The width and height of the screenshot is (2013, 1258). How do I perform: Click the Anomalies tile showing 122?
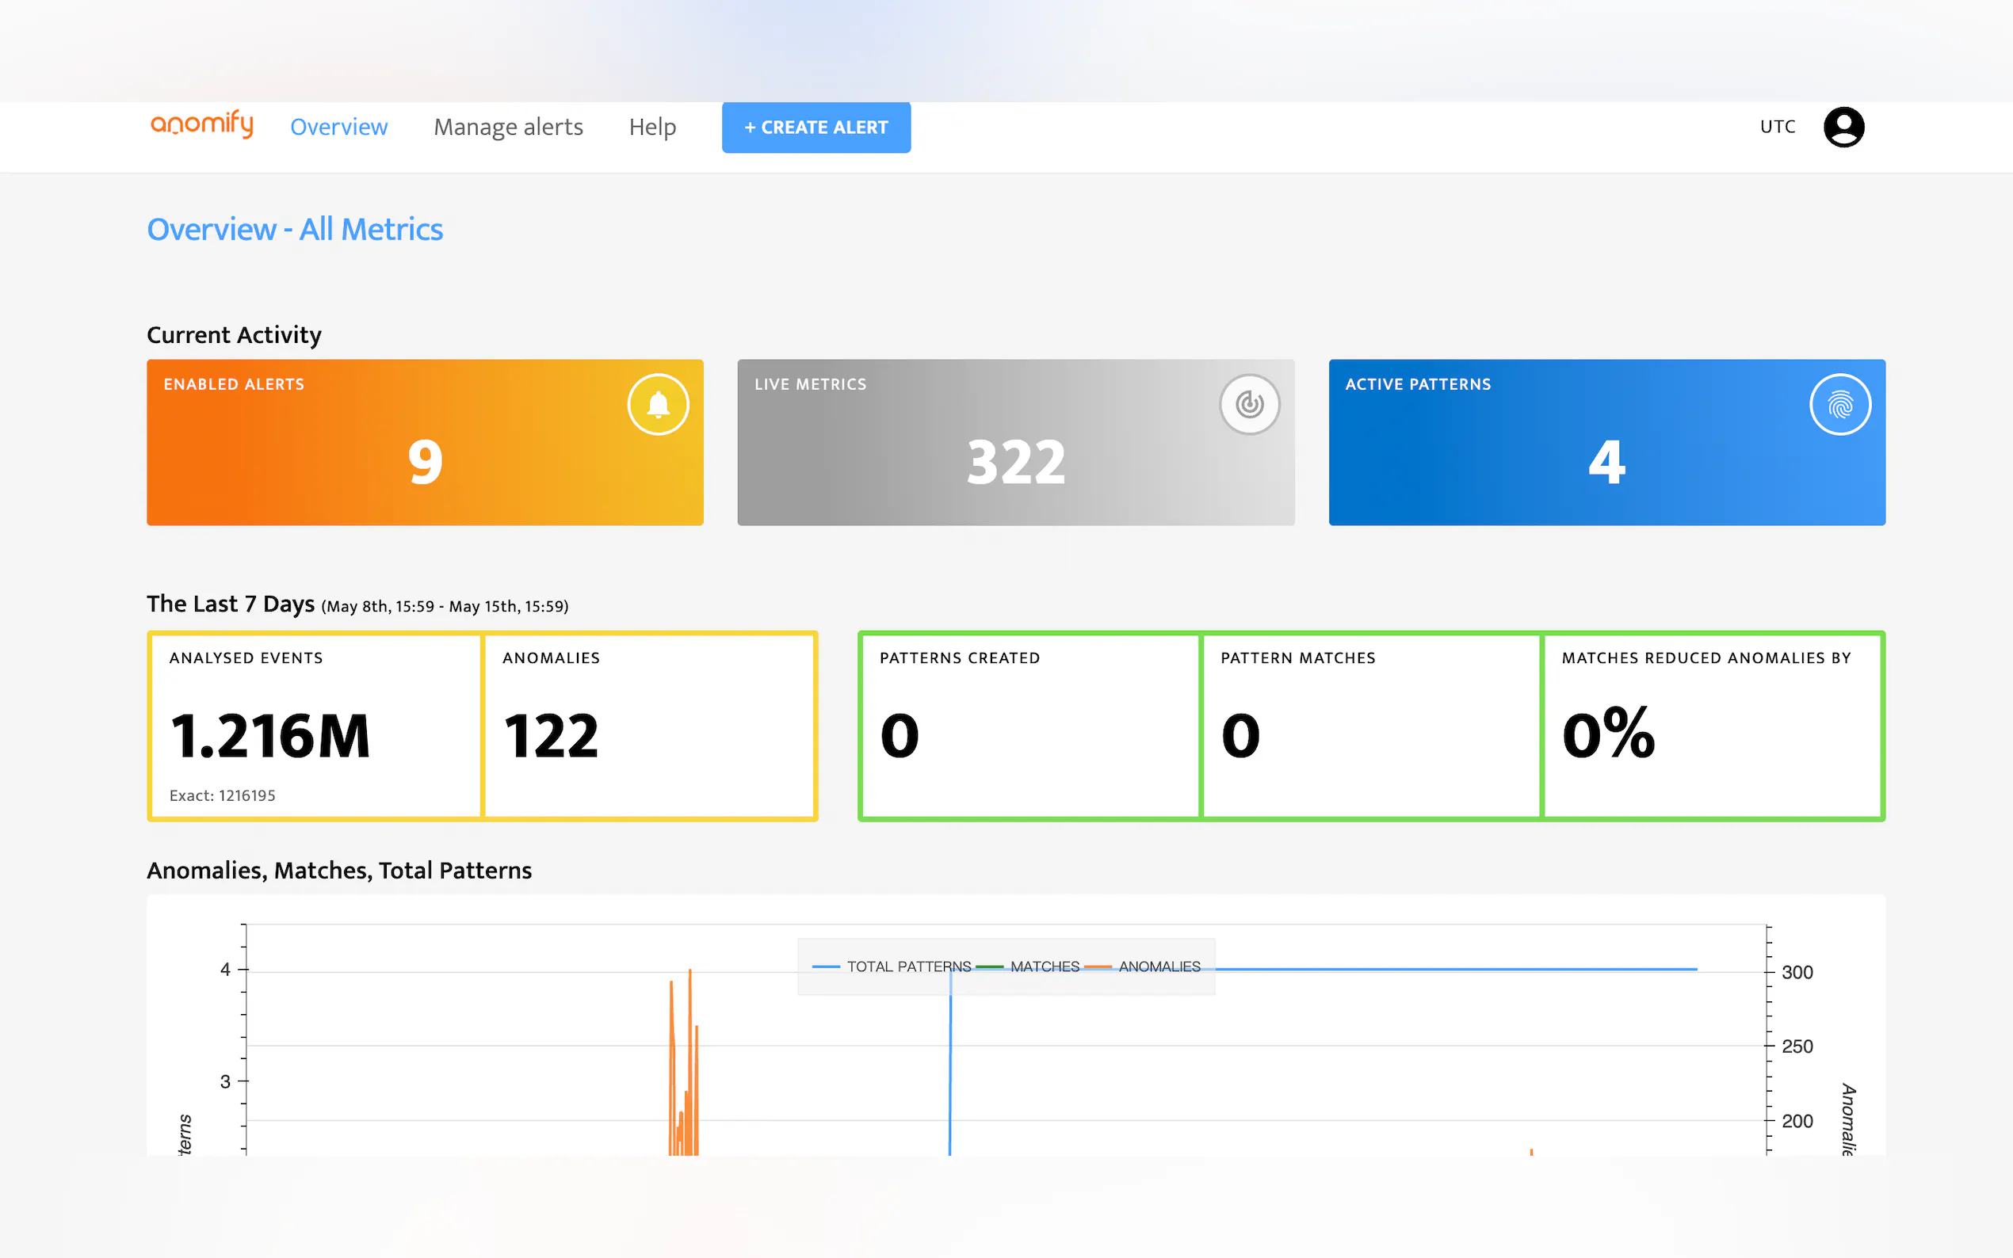pyautogui.click(x=648, y=726)
